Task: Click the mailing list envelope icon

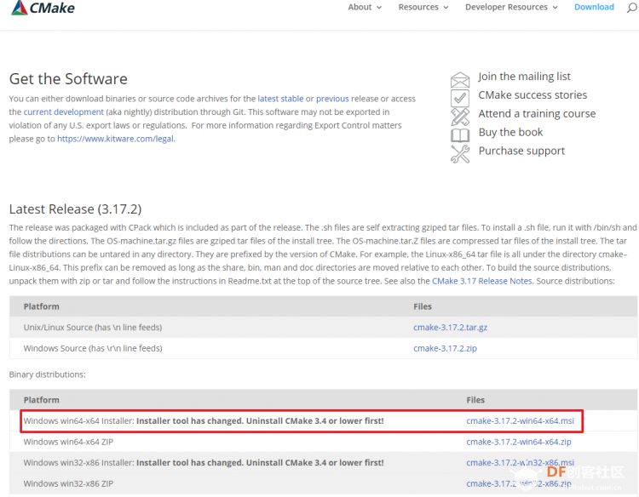Action: click(x=460, y=80)
